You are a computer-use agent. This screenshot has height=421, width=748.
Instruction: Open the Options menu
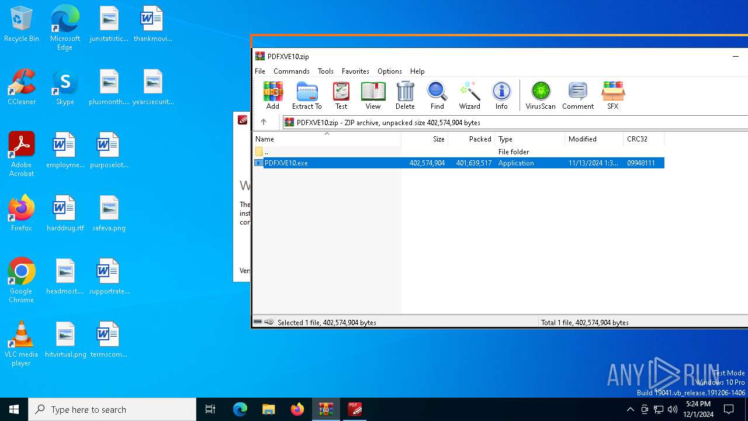click(x=390, y=71)
